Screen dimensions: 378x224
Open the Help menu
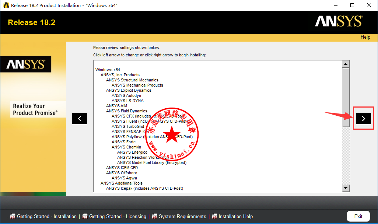point(365,37)
